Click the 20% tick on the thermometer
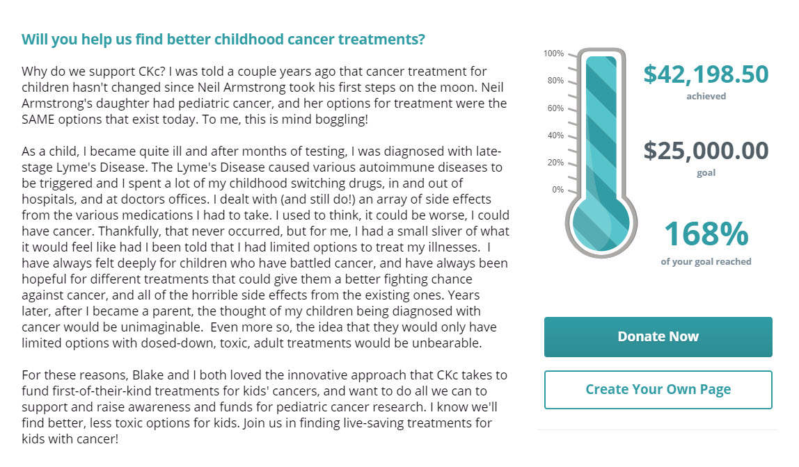Image resolution: width=799 pixels, height=467 pixels. 555,163
